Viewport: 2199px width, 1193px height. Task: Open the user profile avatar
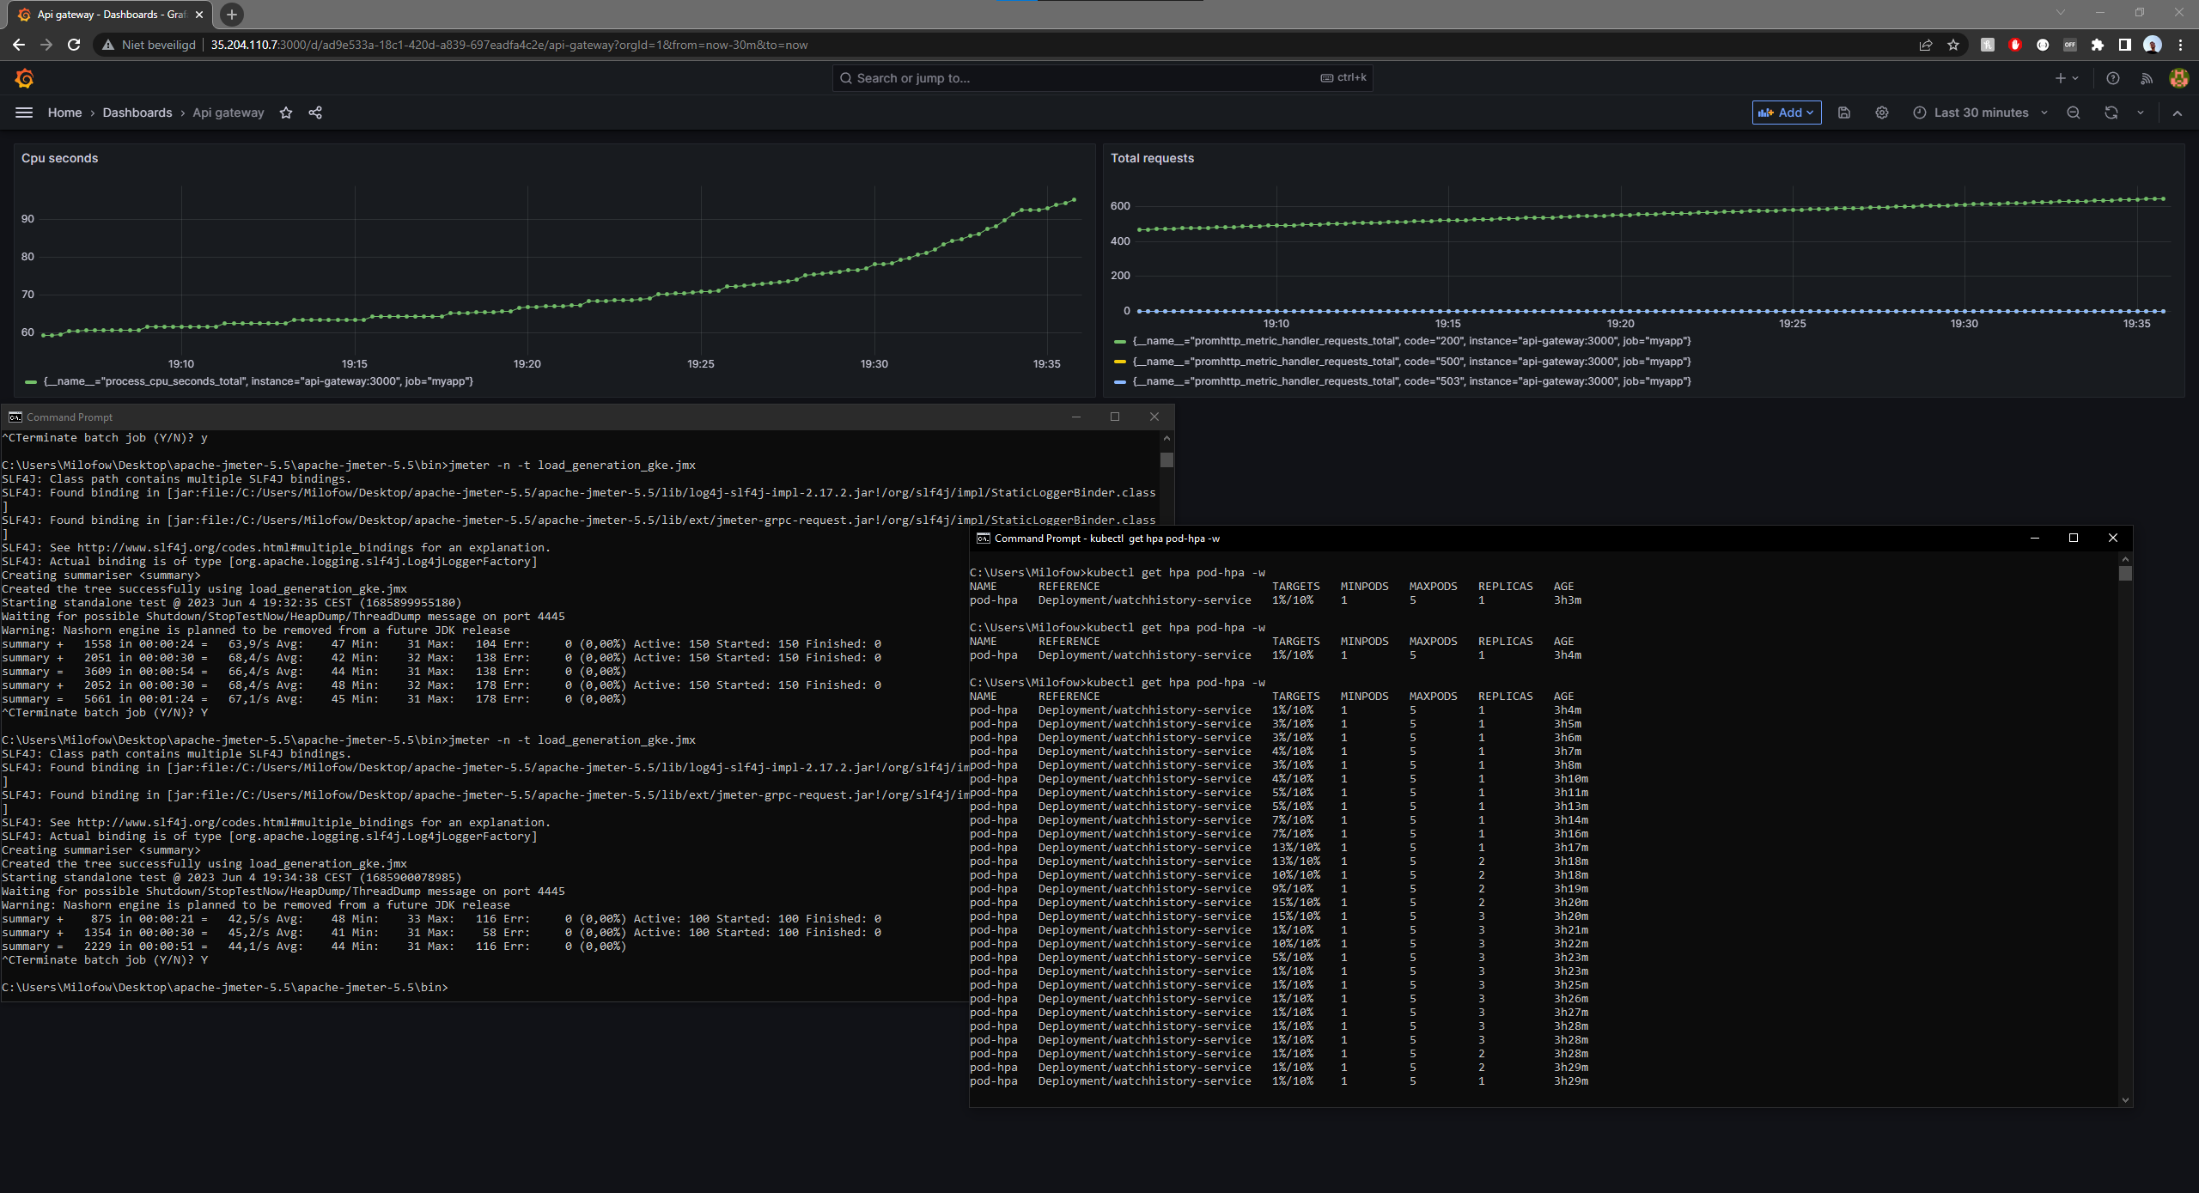coord(2179,78)
